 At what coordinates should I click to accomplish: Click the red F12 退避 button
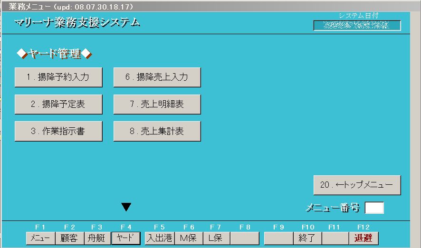[x=364, y=238]
